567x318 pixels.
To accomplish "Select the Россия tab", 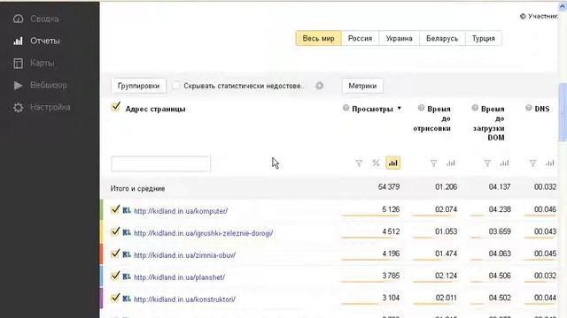I will [x=360, y=38].
